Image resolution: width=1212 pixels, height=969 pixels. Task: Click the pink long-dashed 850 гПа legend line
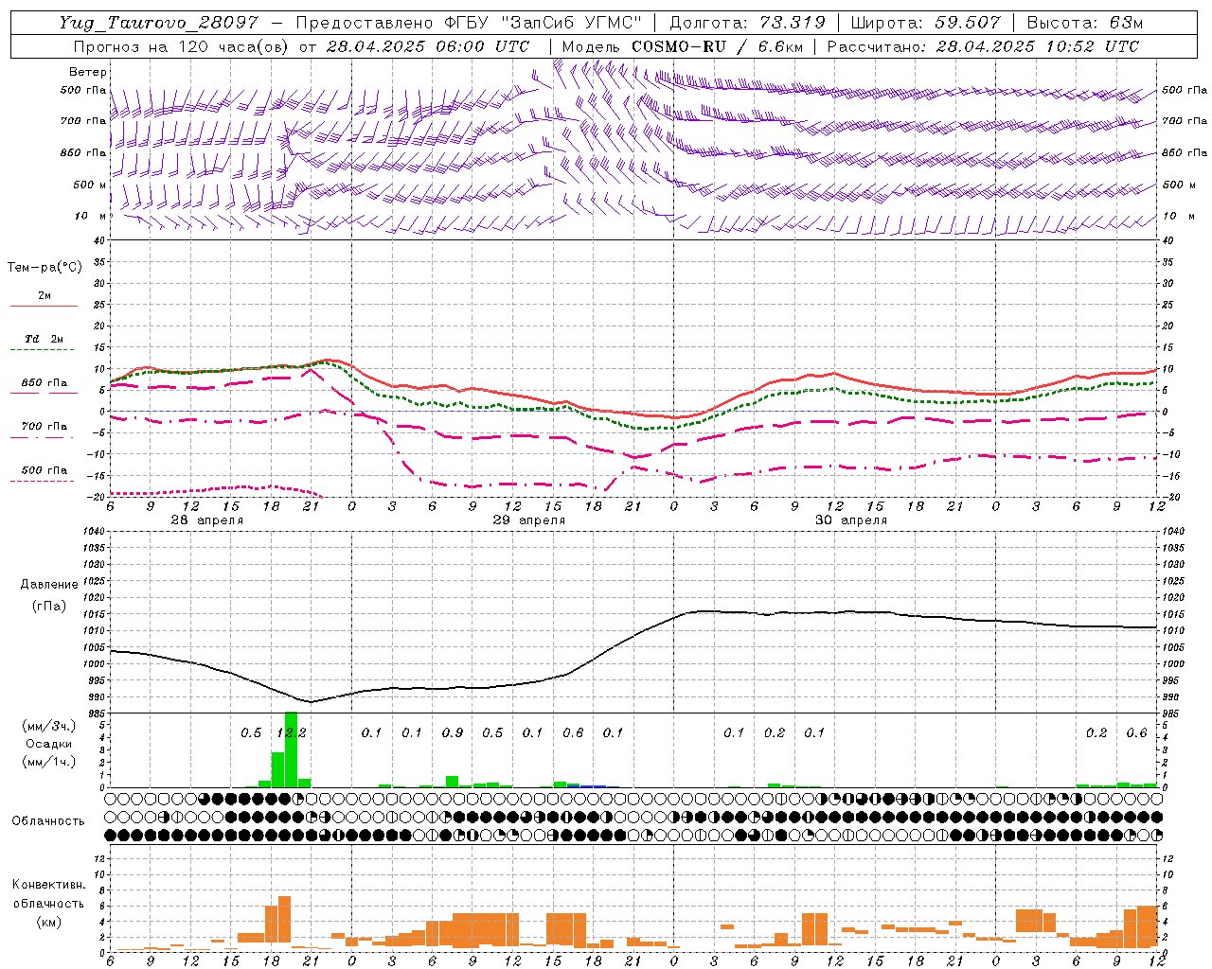click(x=44, y=393)
